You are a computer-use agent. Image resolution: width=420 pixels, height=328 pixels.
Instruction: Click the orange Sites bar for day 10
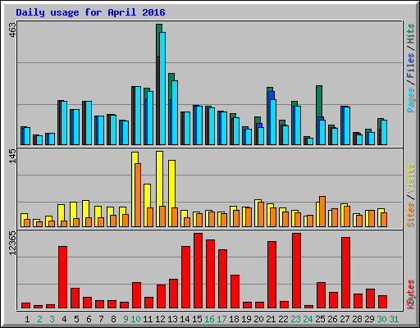pyautogui.click(x=138, y=195)
